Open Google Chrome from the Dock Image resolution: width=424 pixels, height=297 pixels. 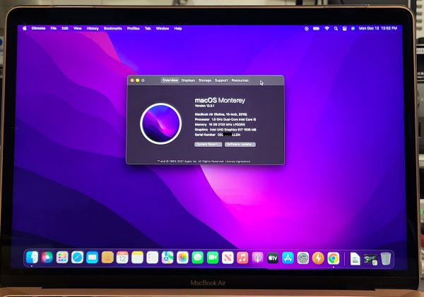coord(333,258)
